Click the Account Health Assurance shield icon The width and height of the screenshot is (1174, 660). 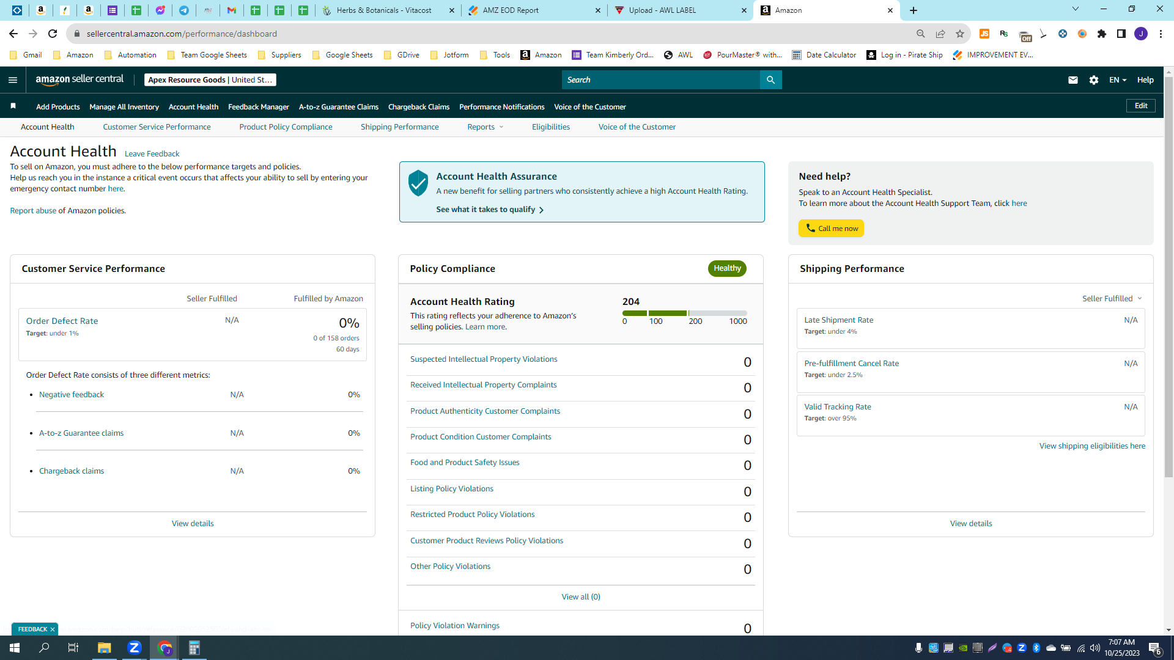pos(418,183)
